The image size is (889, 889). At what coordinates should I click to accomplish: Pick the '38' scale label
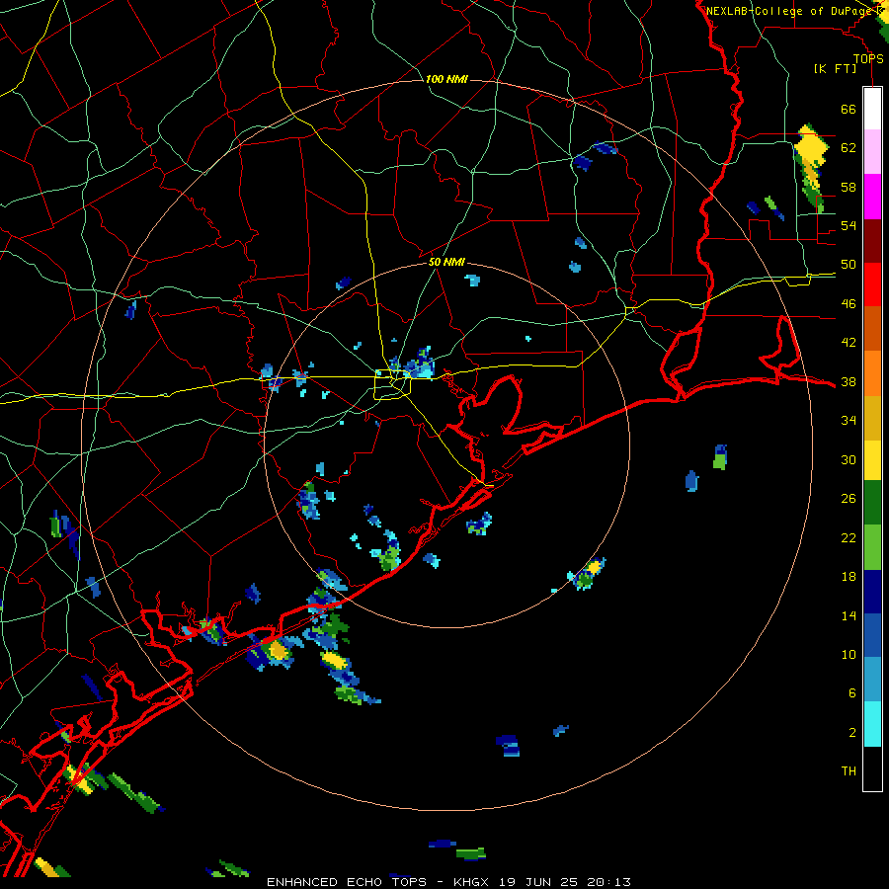(x=849, y=381)
